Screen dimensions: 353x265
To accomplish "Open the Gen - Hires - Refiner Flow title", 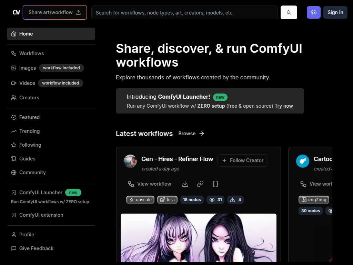I will [177, 159].
